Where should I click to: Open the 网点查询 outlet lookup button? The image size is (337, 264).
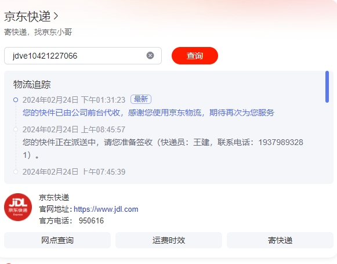57,240
